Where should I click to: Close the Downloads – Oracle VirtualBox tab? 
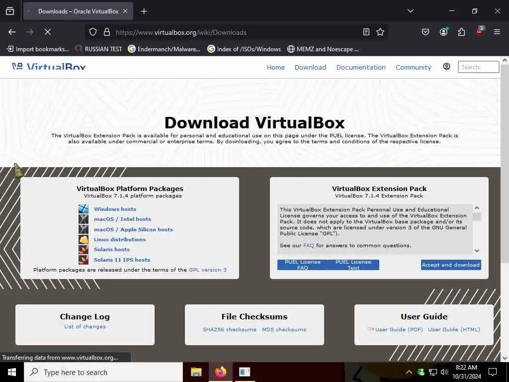coord(125,11)
